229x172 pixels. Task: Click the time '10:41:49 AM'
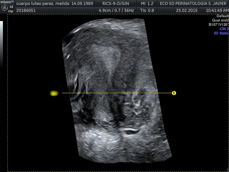[217, 10]
